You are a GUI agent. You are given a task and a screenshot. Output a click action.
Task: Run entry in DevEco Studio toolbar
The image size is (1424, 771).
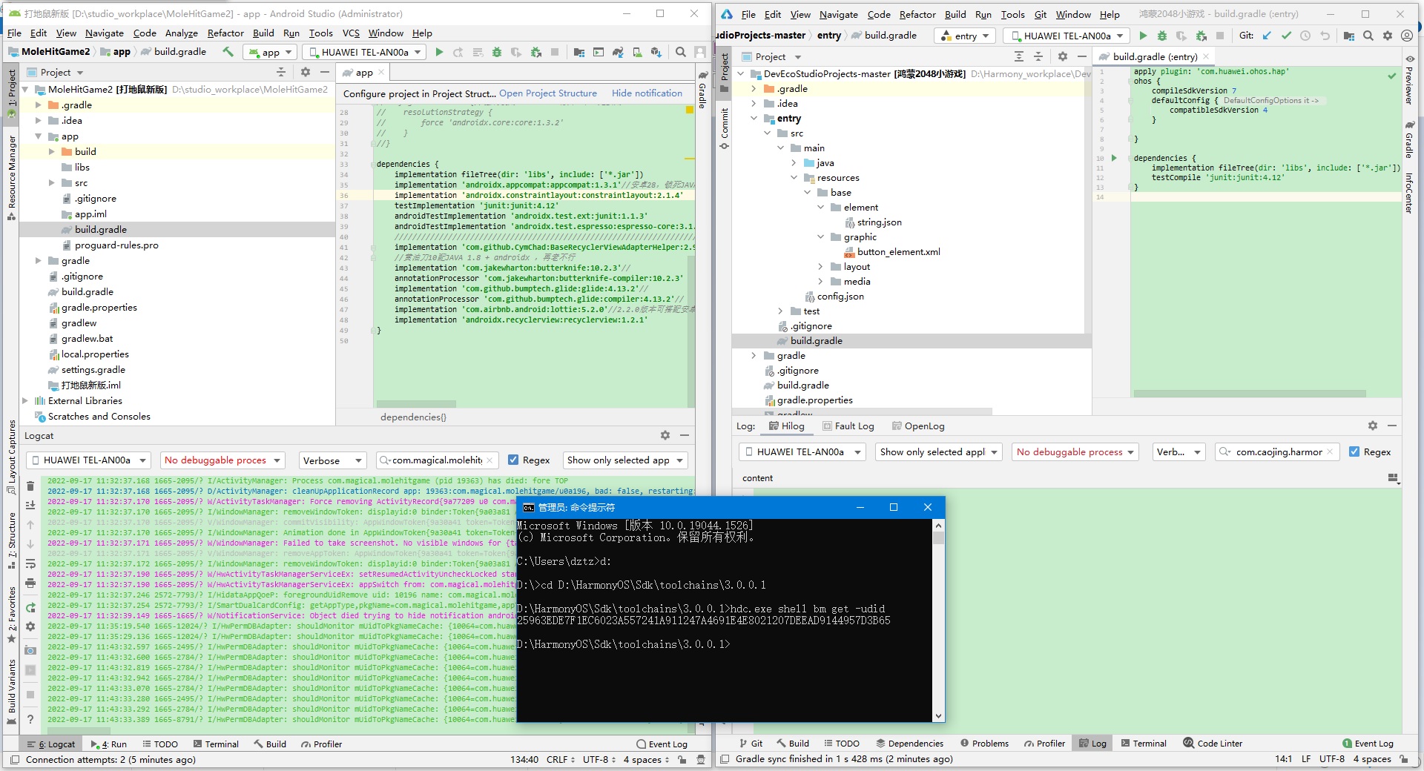[x=1143, y=36]
